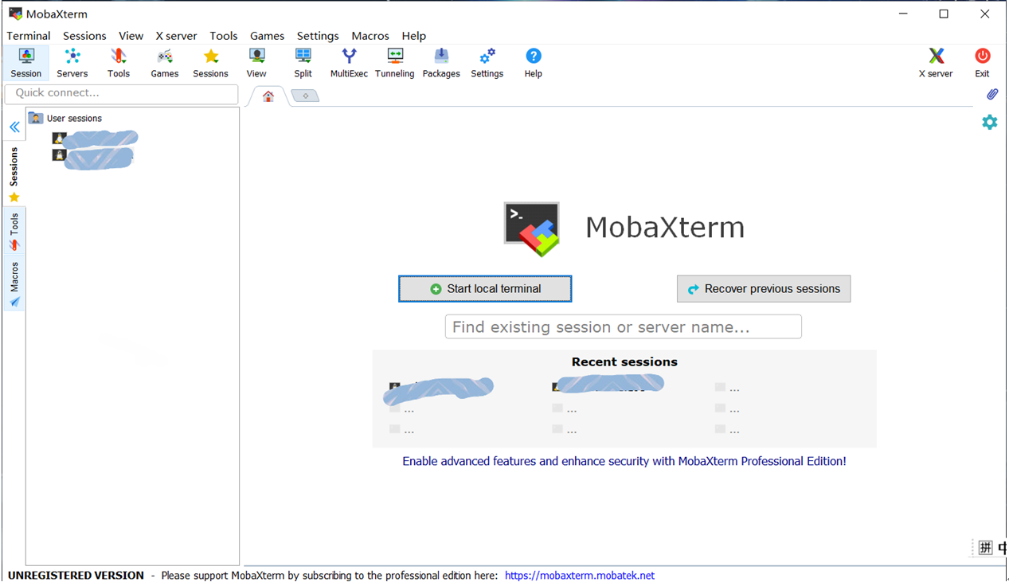Open the Games toolbar icon
Screen dimensions: 1009x586
(x=164, y=63)
